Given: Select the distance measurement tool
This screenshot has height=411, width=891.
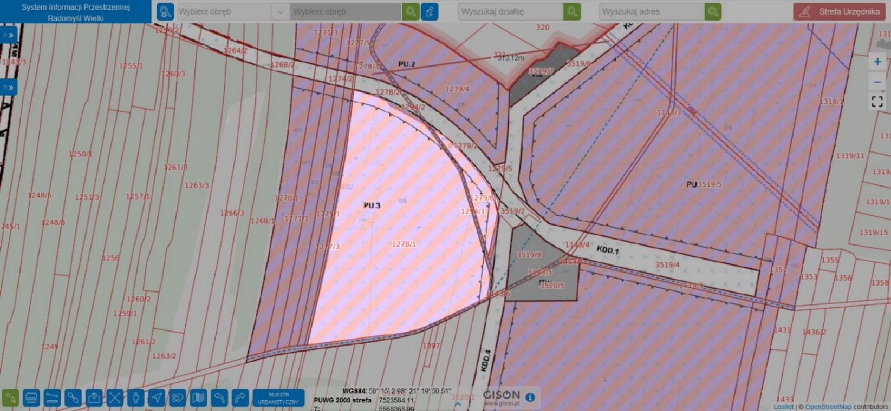Looking at the screenshot, I should click(x=52, y=398).
